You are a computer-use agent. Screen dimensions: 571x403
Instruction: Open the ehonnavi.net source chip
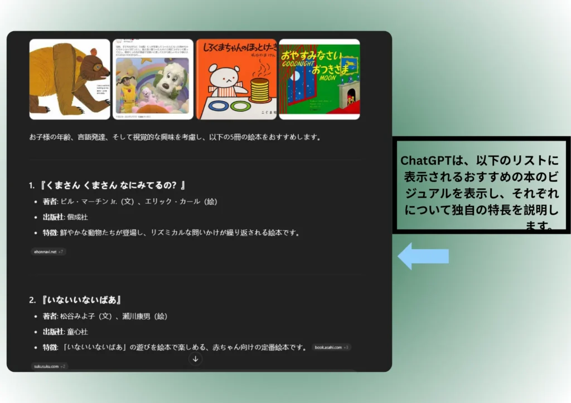point(49,252)
